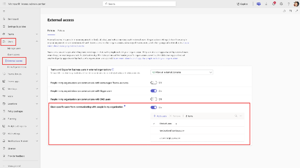Click the Meetings calendar icon
The image size is (300, 168).
[4, 89]
